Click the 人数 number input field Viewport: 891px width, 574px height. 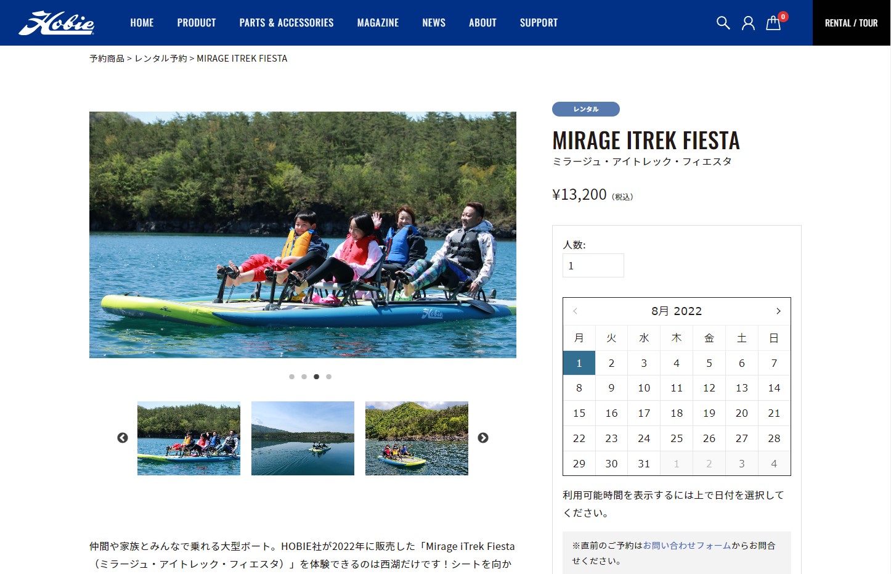[x=593, y=266]
